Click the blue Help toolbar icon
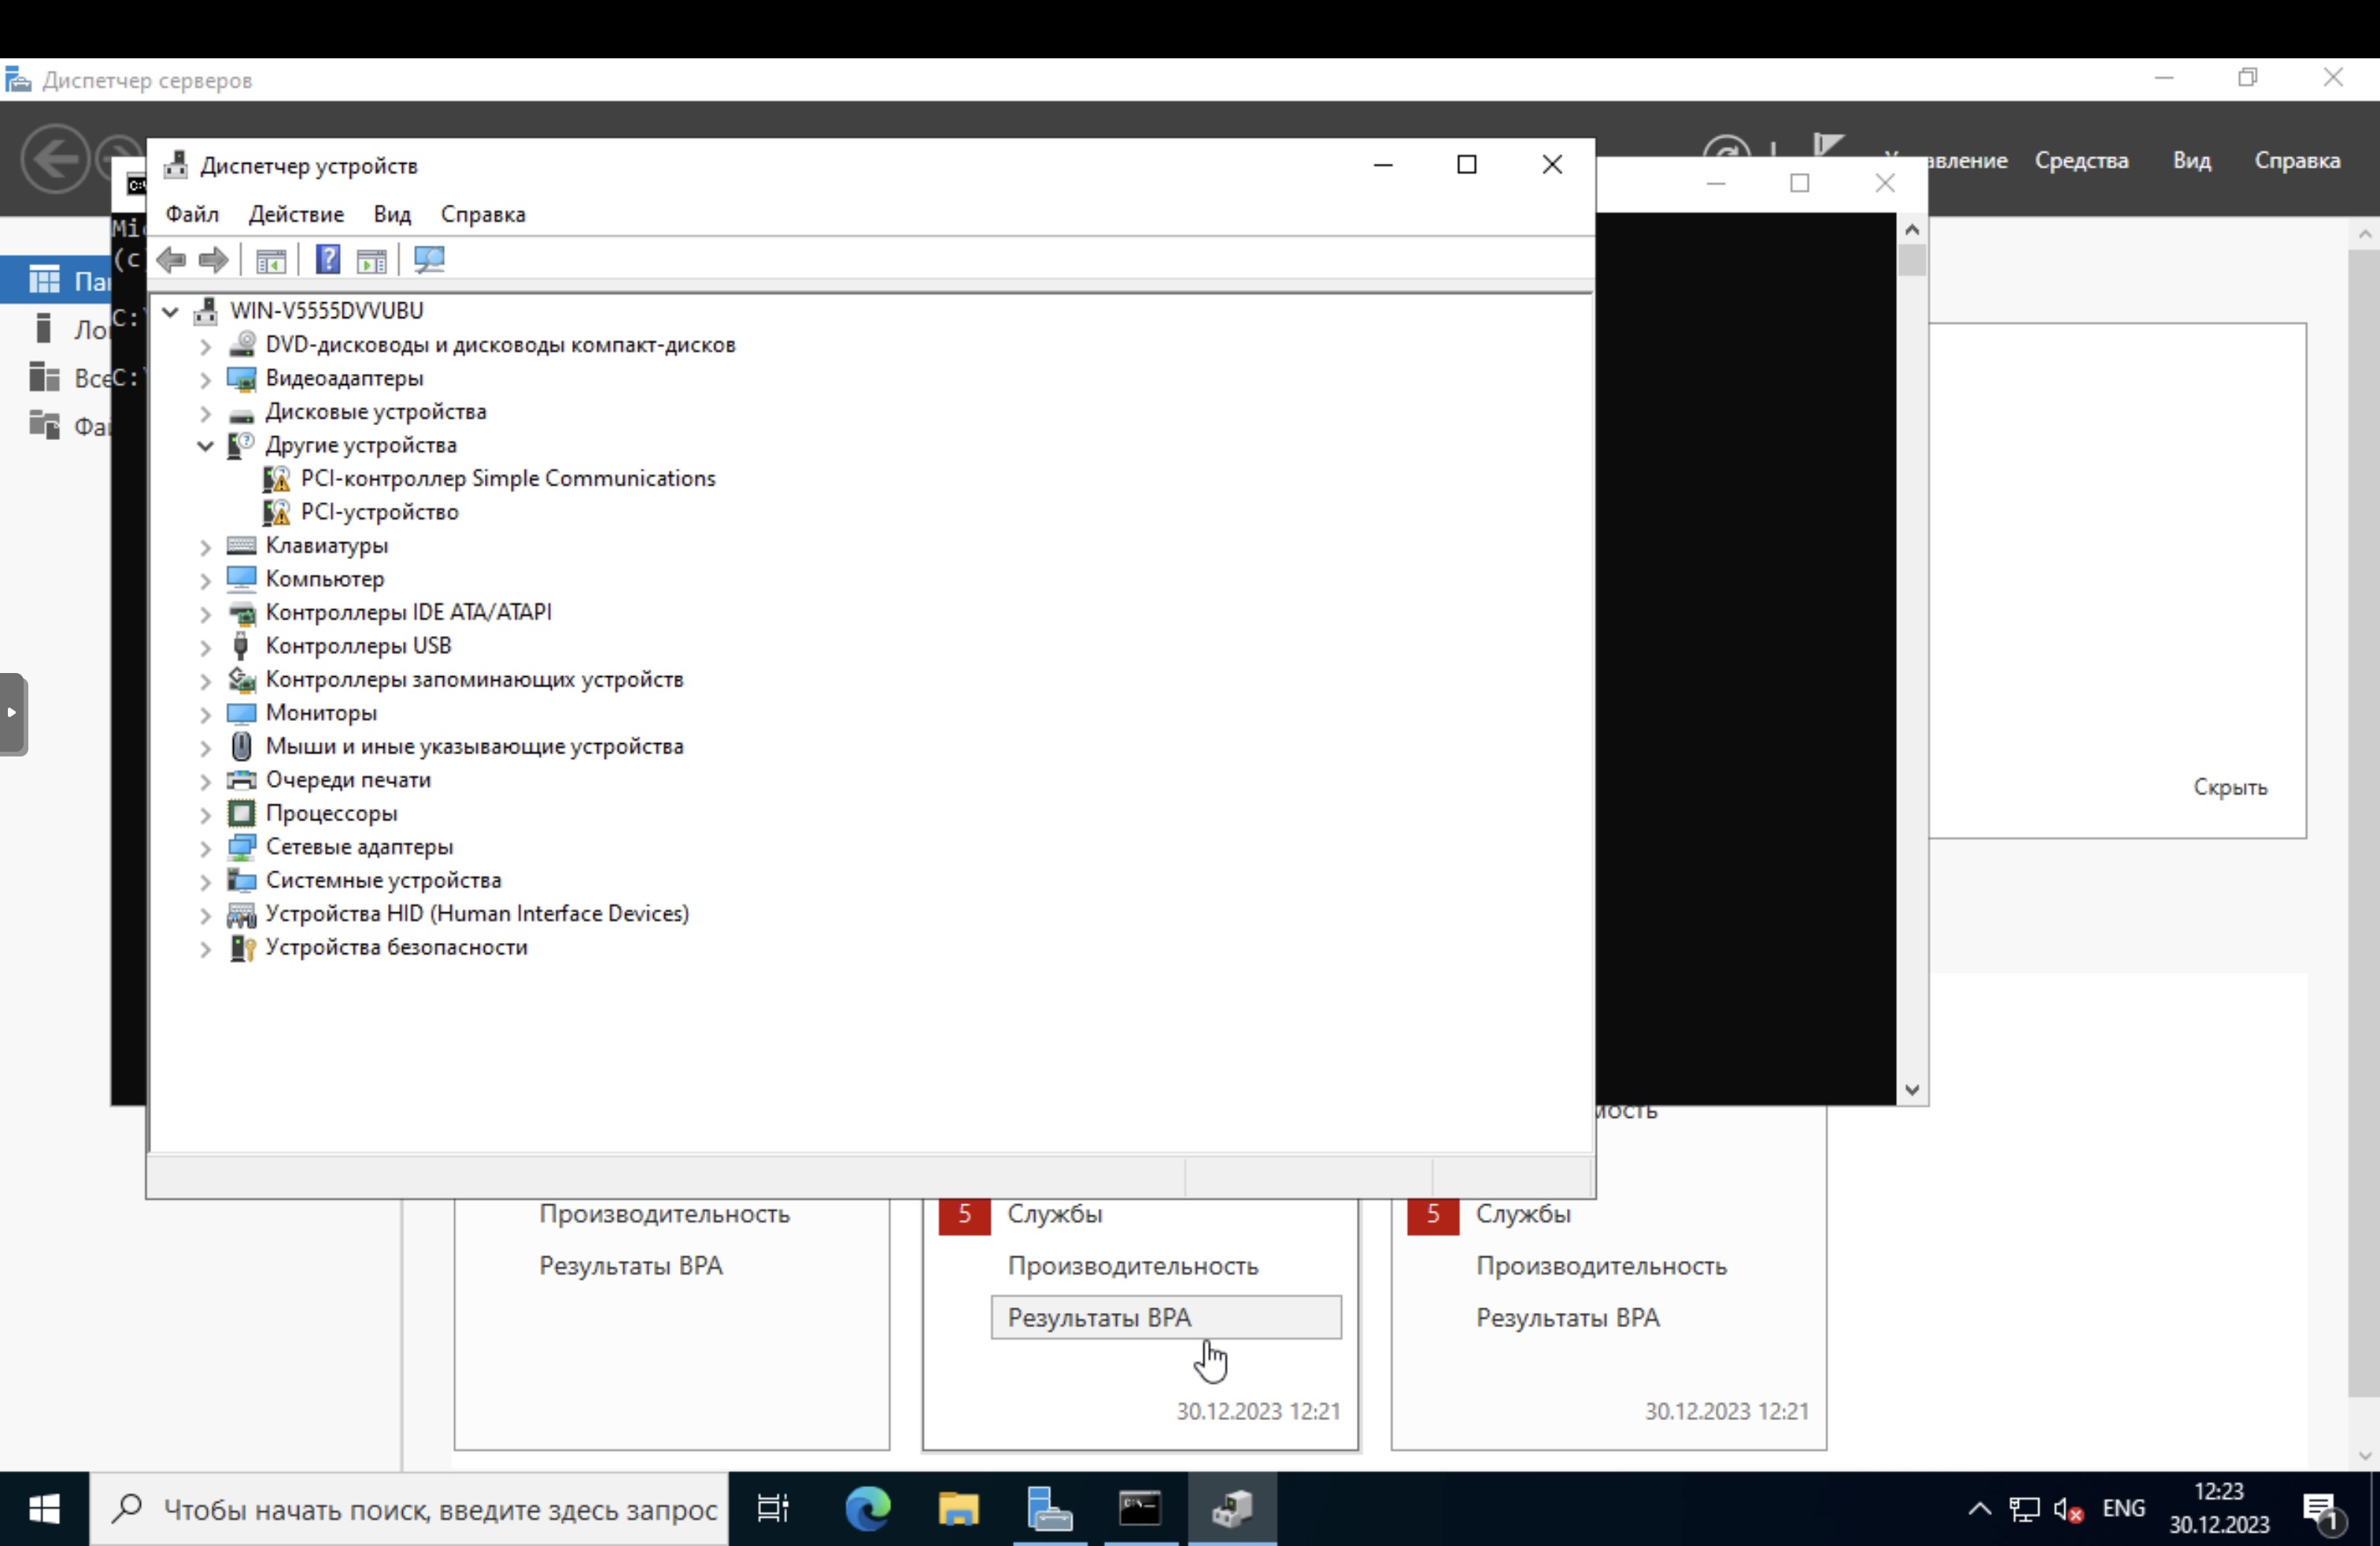The image size is (2380, 1546). pyautogui.click(x=327, y=261)
